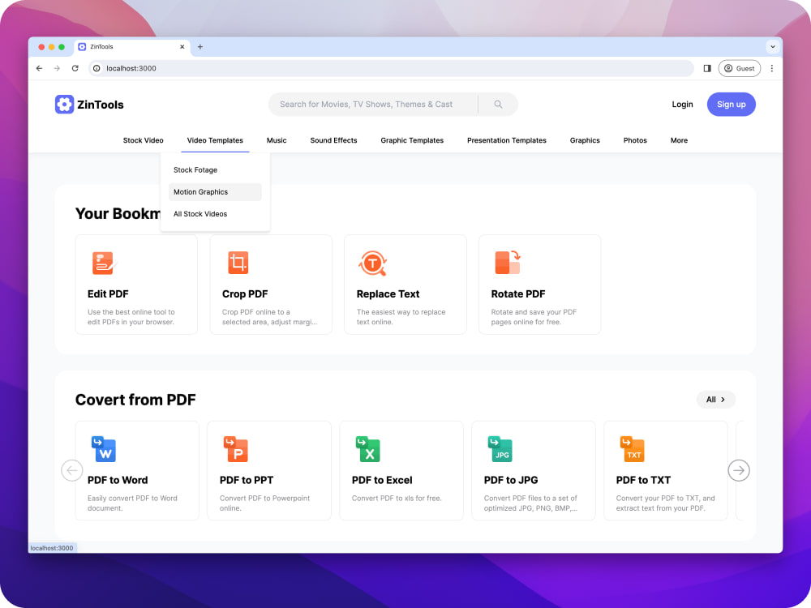Click 'Convert PDF to Powerpoint online.' description

[x=265, y=503]
